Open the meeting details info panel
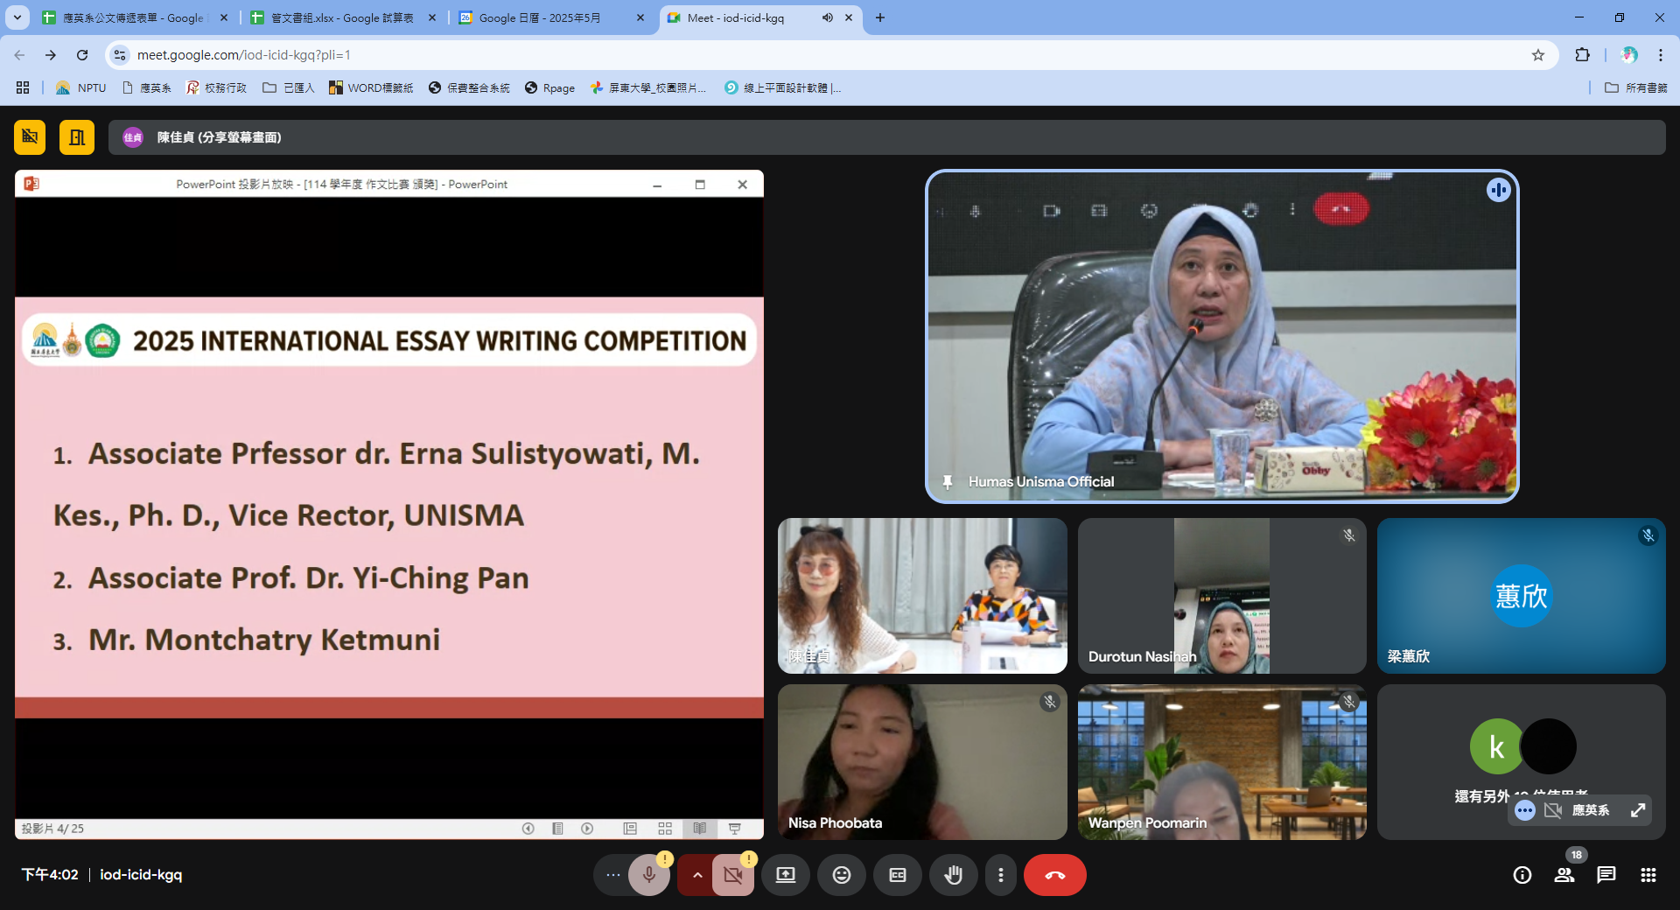1680x910 pixels. [1522, 875]
